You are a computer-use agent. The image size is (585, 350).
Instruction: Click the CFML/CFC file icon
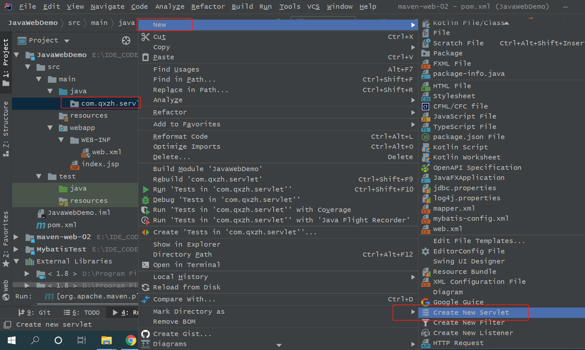[426, 107]
